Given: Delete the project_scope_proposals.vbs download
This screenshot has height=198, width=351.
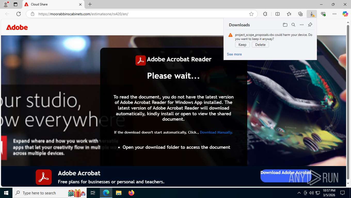Looking at the screenshot, I should point(260,45).
